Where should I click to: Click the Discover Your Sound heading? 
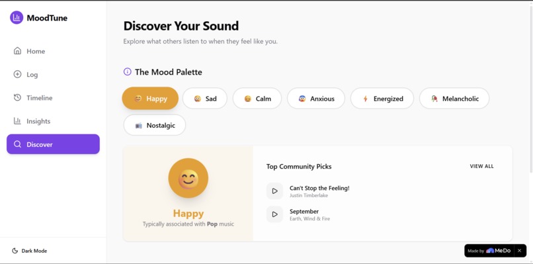click(x=181, y=26)
